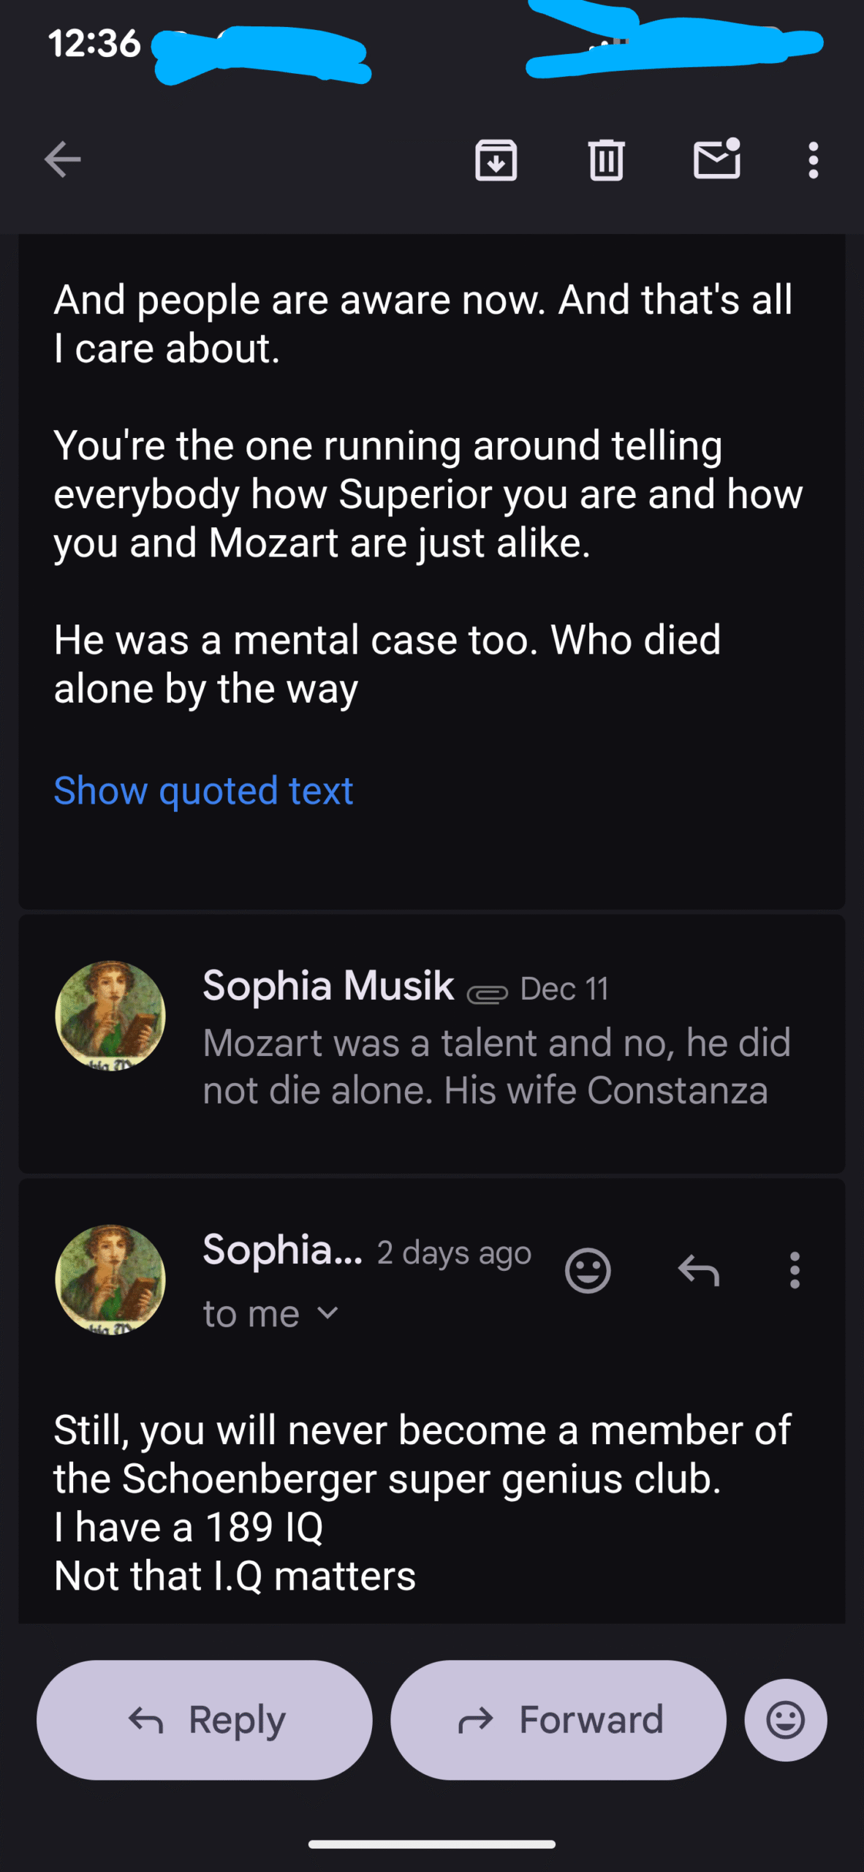Open more options for Sophia's latest message

tap(795, 1271)
